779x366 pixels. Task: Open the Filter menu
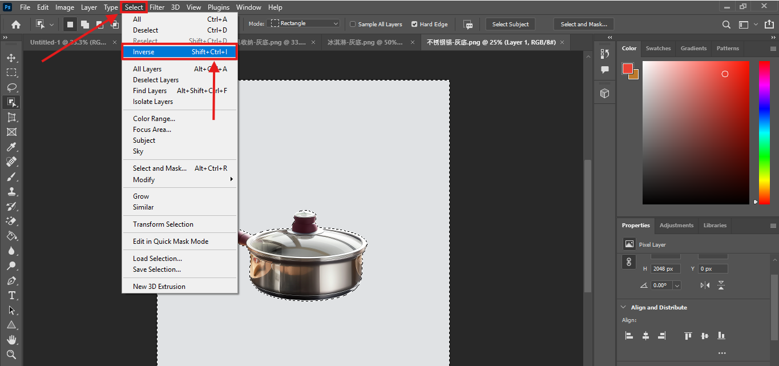[157, 7]
